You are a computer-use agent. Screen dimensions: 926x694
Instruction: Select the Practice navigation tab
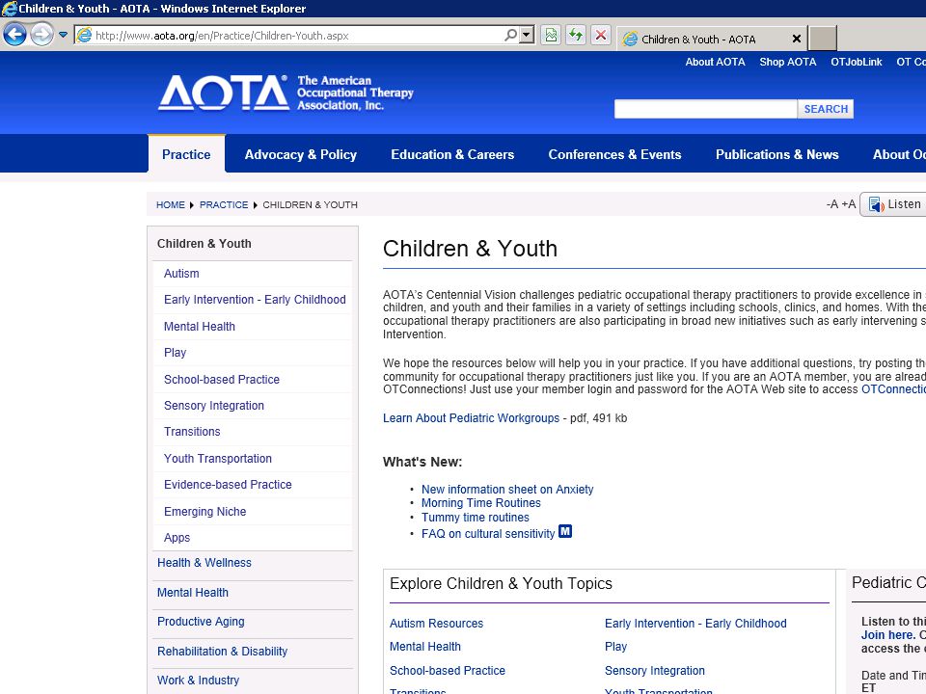click(186, 154)
